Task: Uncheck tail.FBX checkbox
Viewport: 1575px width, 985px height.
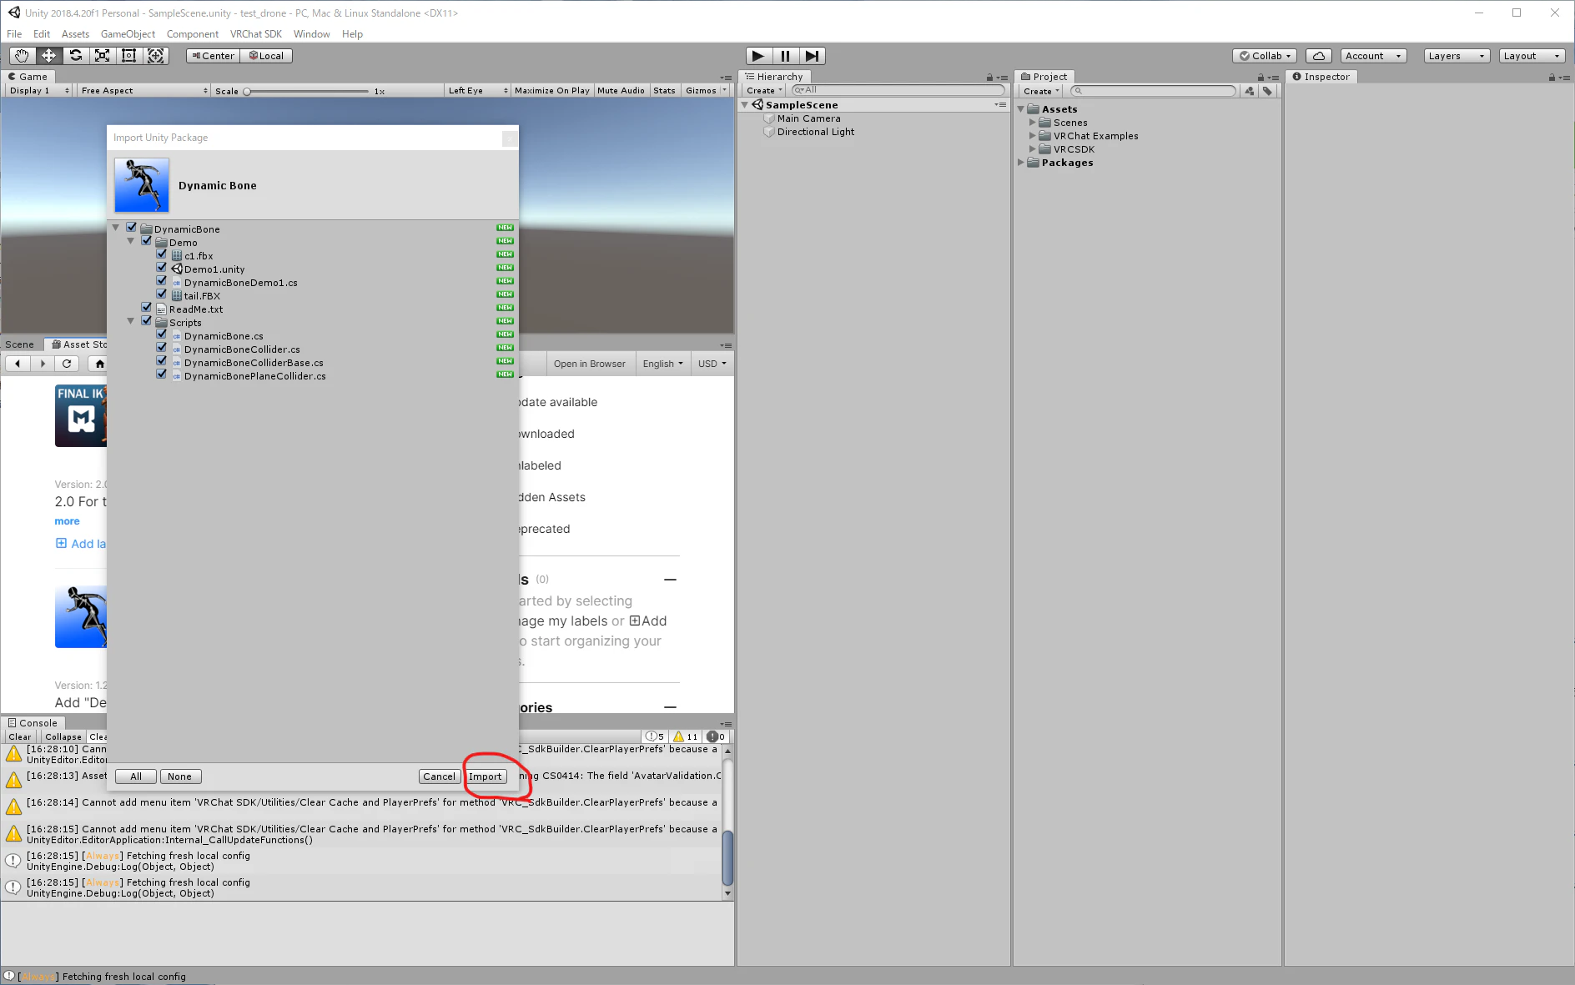Action: point(162,294)
